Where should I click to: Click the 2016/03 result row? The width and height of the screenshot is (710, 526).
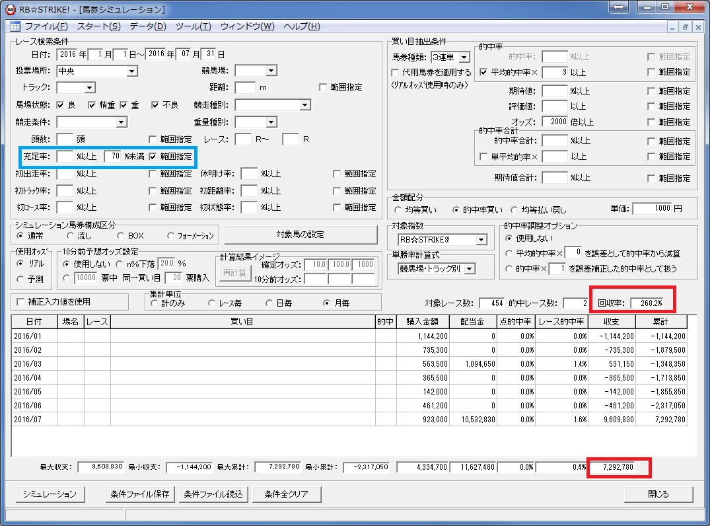tap(349, 364)
